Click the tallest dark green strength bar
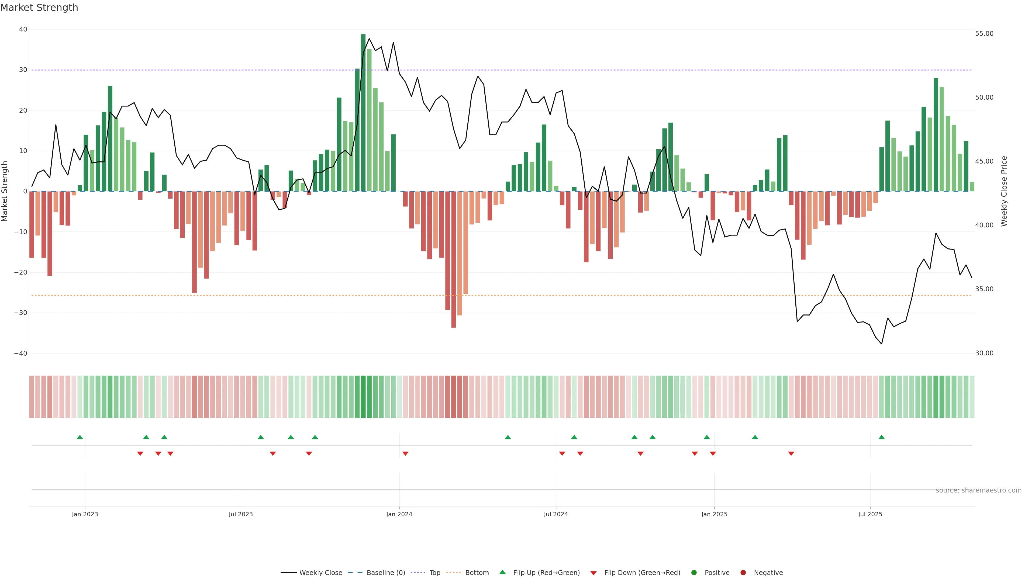1035x582 pixels. [363, 112]
